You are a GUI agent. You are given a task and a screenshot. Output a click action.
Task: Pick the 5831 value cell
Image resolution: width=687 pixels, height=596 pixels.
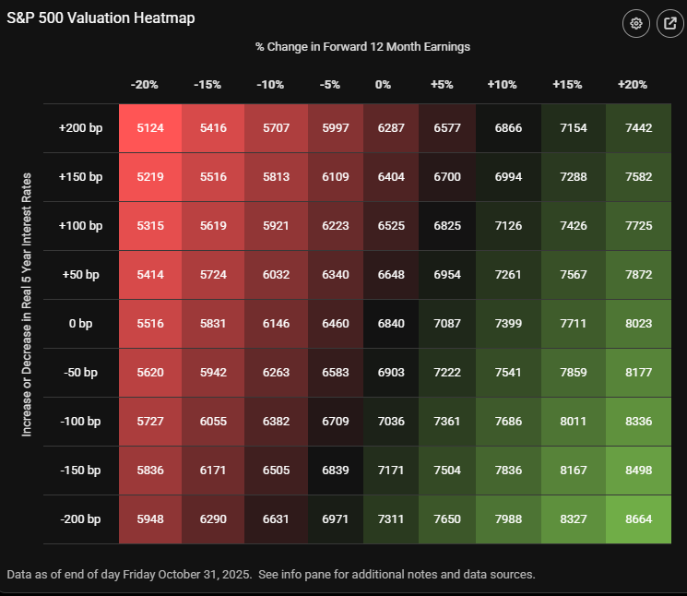point(213,324)
